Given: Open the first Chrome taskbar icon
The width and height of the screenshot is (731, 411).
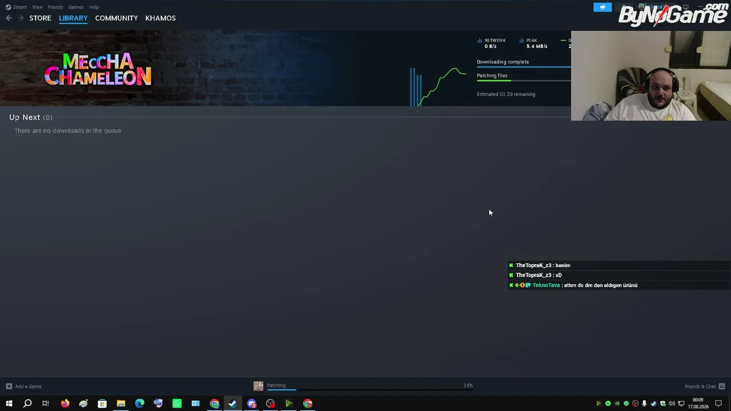Looking at the screenshot, I should click(214, 404).
